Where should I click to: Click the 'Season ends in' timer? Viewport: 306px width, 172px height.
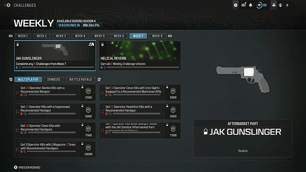point(79,25)
